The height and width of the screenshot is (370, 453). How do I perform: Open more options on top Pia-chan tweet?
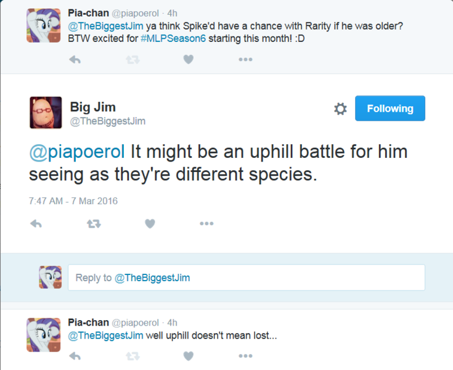(245, 59)
